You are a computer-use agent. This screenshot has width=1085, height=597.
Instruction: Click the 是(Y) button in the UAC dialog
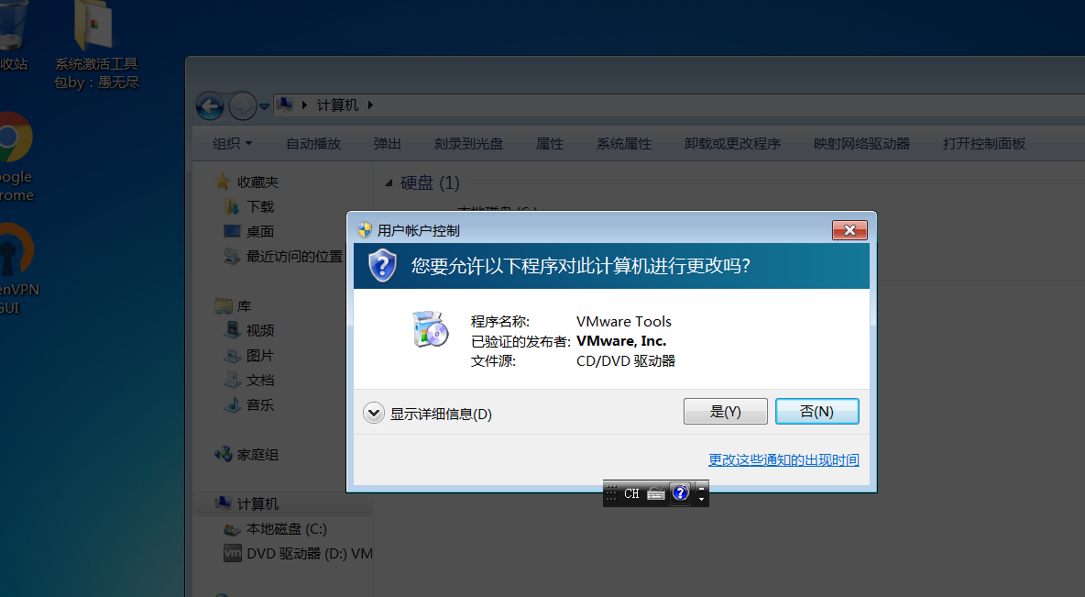pyautogui.click(x=725, y=412)
